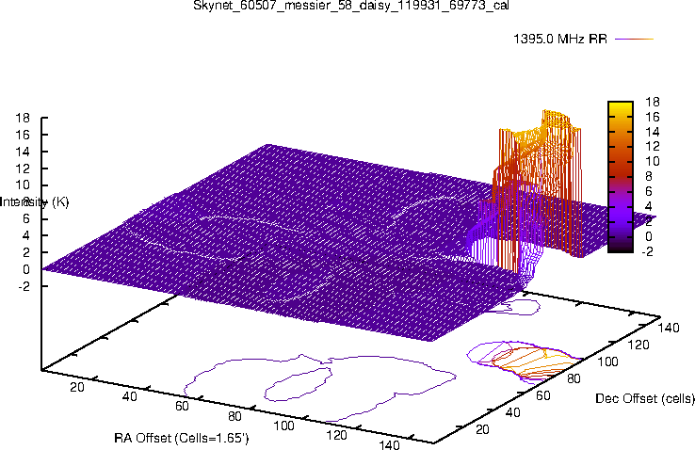
Task: Click the 14 label on the color bar
Action: (x=653, y=132)
